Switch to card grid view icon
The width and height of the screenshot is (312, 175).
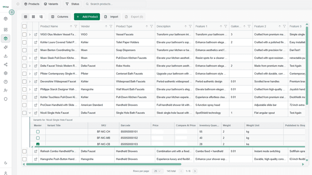tap(34, 17)
